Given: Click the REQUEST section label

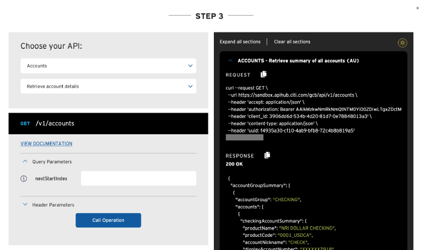Looking at the screenshot, I should (x=238, y=75).
